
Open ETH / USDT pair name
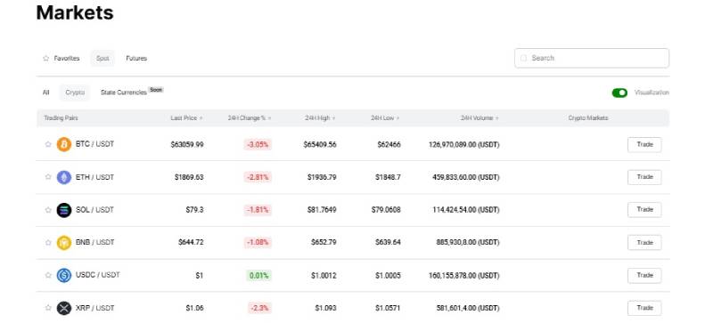tap(94, 177)
